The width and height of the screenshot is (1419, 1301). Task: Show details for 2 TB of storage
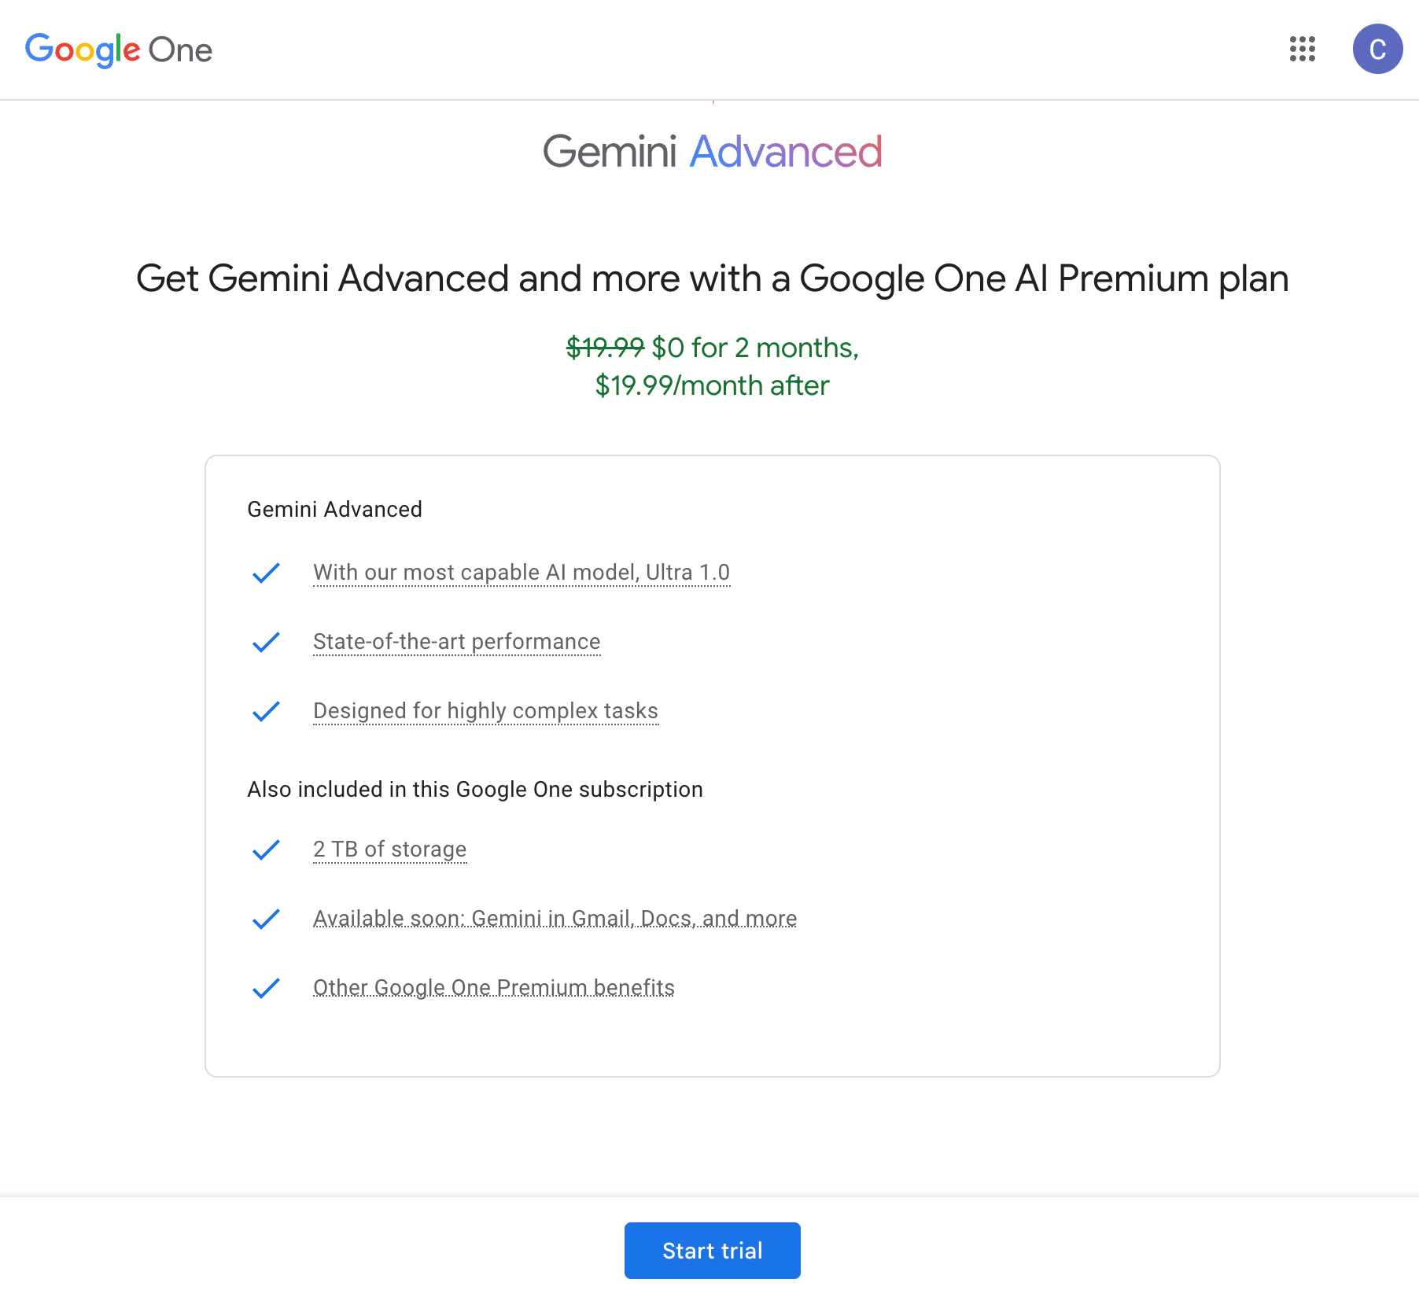[389, 850]
